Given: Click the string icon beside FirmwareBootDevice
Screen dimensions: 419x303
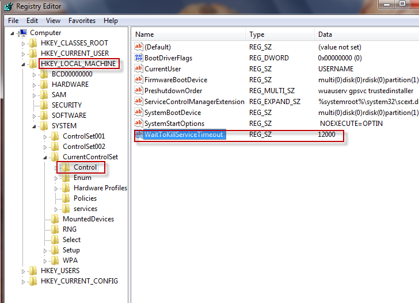Looking at the screenshot, I should [138, 79].
